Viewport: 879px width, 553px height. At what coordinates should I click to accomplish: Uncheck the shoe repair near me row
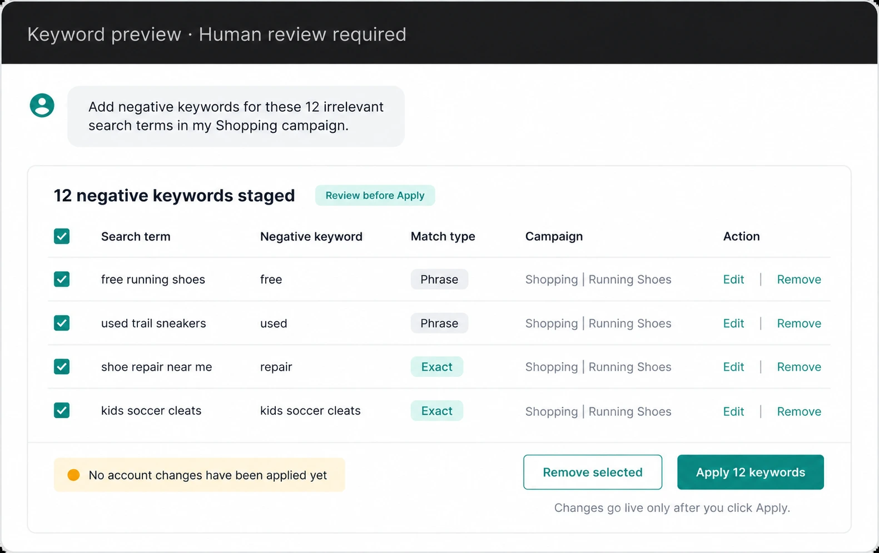(62, 367)
